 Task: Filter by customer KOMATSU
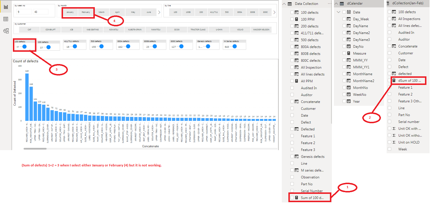114,29
